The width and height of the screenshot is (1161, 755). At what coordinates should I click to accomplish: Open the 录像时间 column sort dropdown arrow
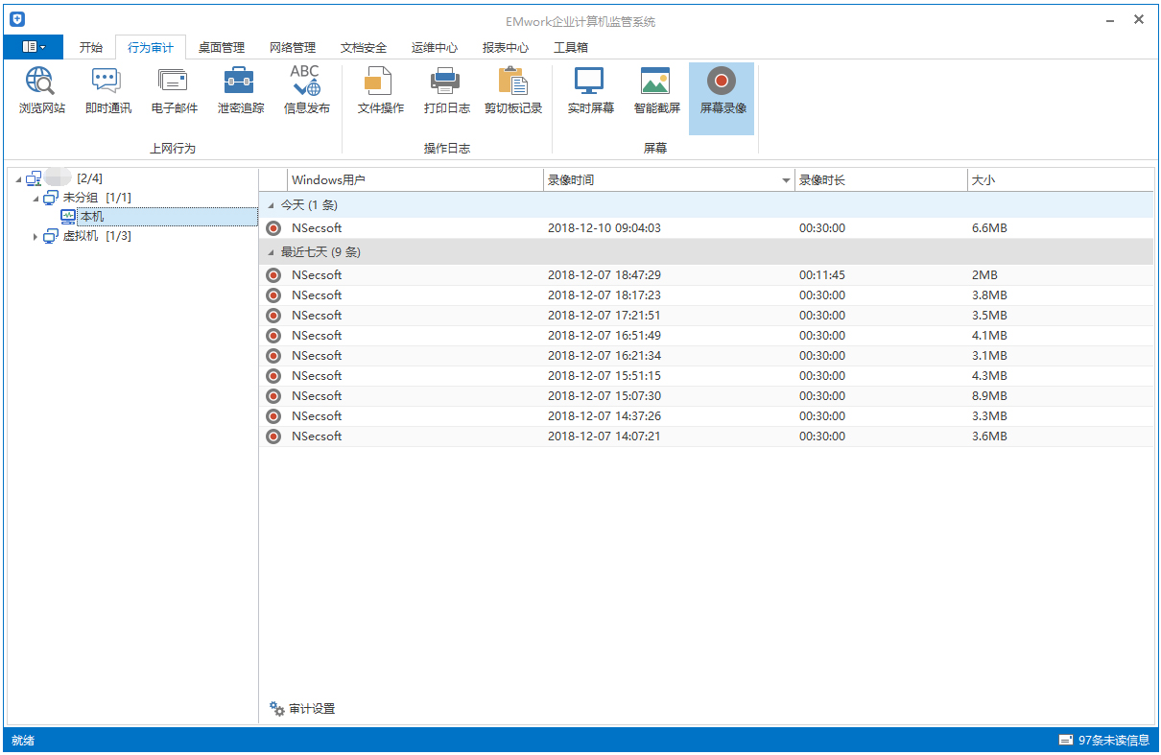[x=786, y=180]
